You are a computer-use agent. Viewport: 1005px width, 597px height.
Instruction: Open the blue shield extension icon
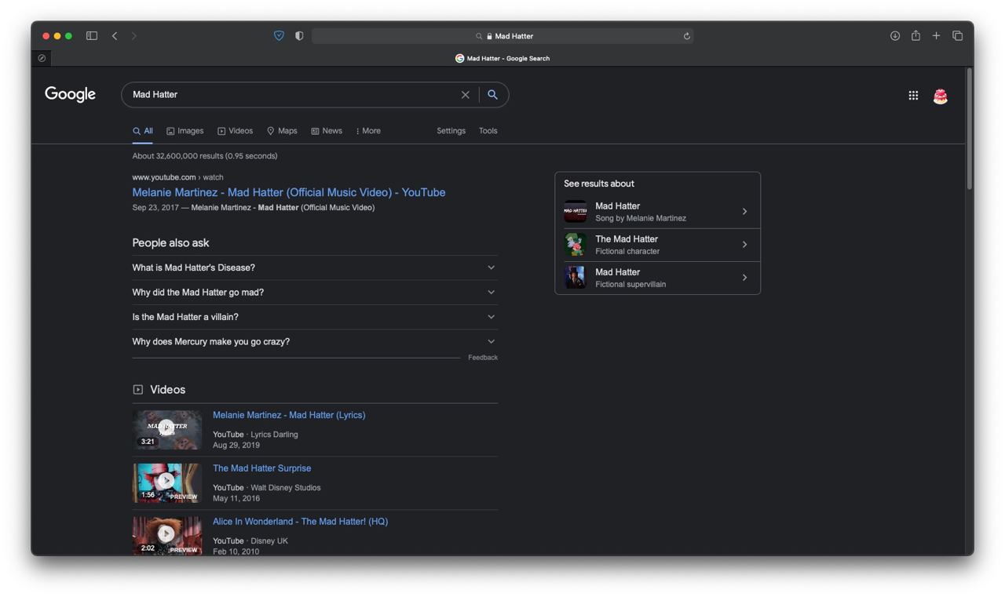point(279,36)
